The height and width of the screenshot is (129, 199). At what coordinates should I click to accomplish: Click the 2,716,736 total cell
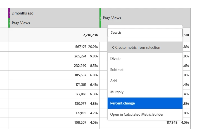pyautogui.click(x=54, y=35)
